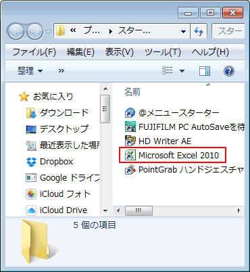Click the folder icon in address bar
This screenshot has width=250, height=272.
click(x=60, y=30)
